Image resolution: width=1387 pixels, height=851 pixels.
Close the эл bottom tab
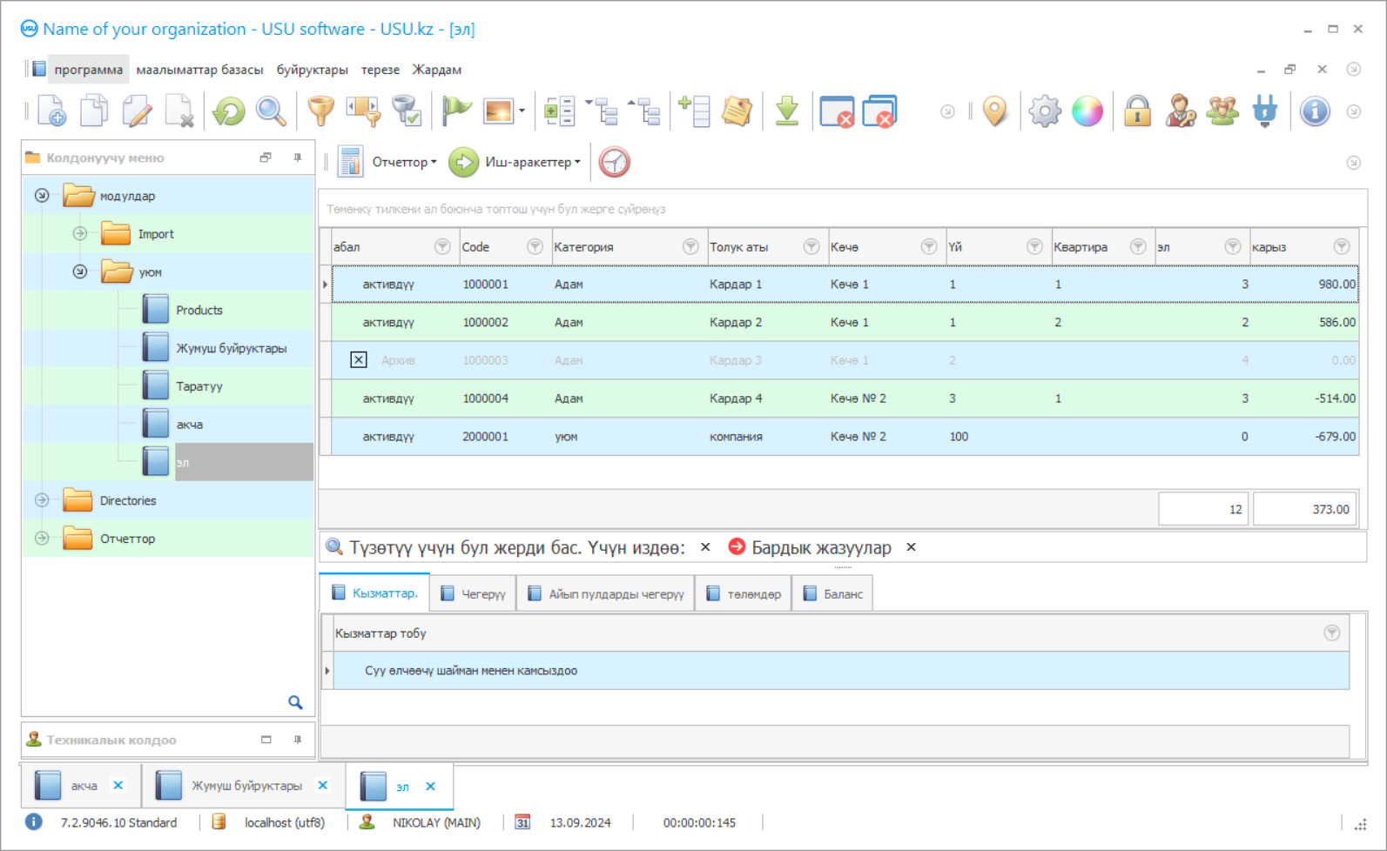click(x=431, y=786)
